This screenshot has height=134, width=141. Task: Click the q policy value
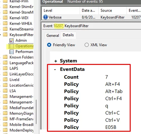pos(107,106)
